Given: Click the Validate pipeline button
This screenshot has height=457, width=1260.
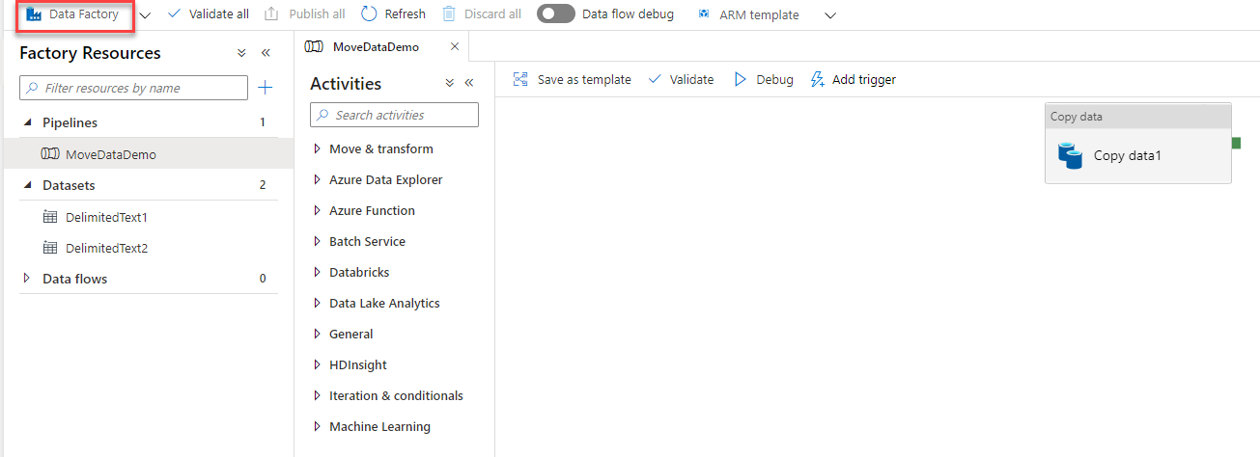Looking at the screenshot, I should point(681,80).
